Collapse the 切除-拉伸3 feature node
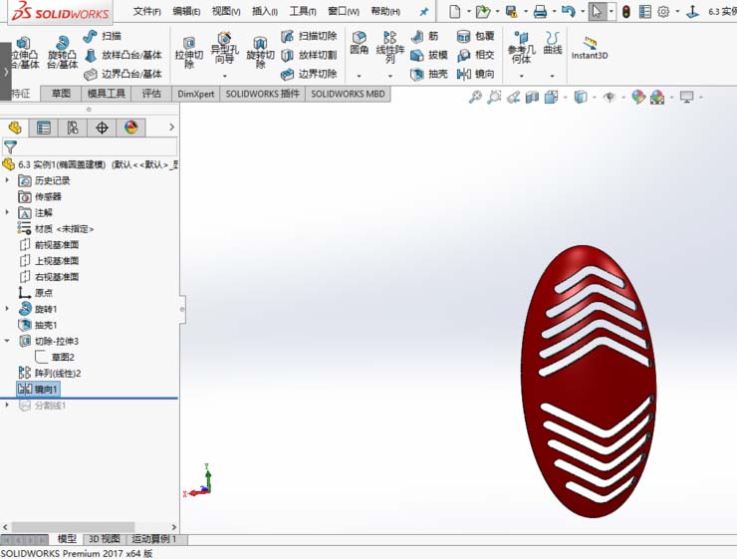 (x=7, y=341)
